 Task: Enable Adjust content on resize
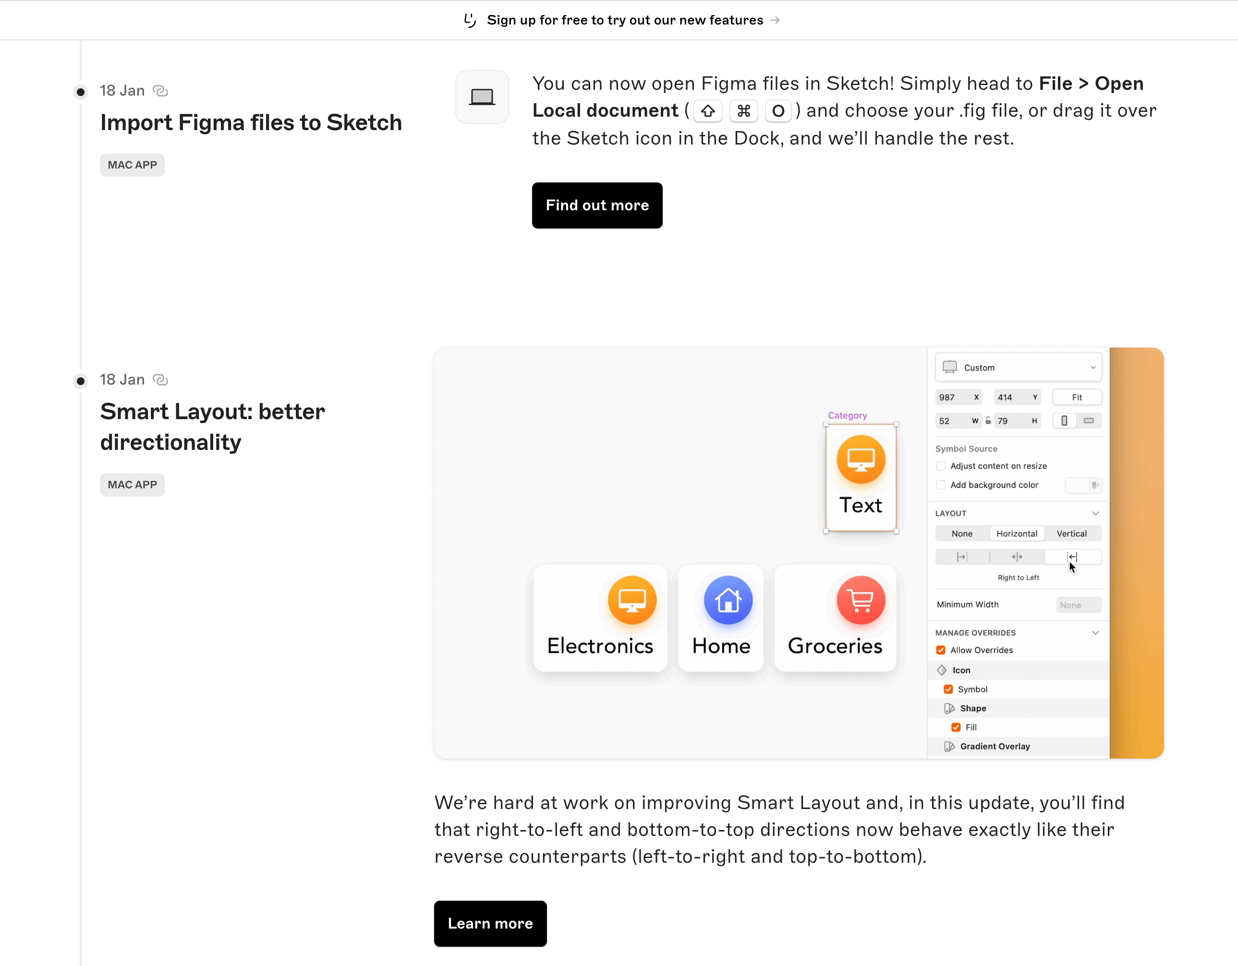[941, 466]
